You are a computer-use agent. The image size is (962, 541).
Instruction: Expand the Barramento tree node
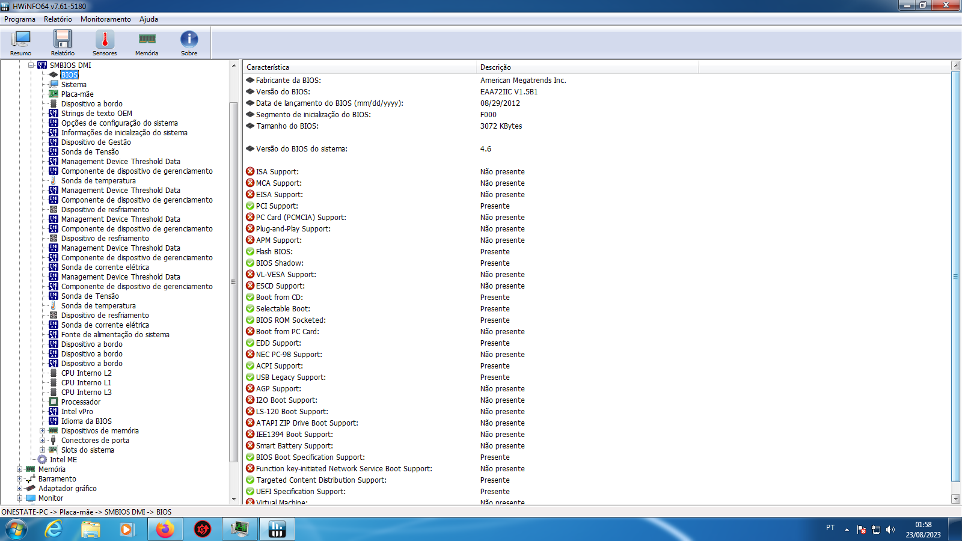pos(20,479)
